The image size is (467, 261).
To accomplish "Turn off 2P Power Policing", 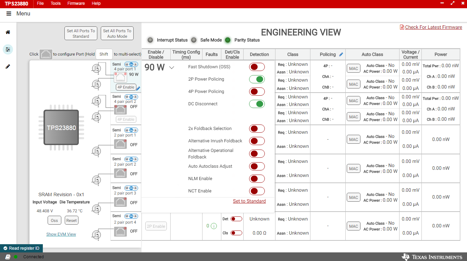I will [257, 79].
